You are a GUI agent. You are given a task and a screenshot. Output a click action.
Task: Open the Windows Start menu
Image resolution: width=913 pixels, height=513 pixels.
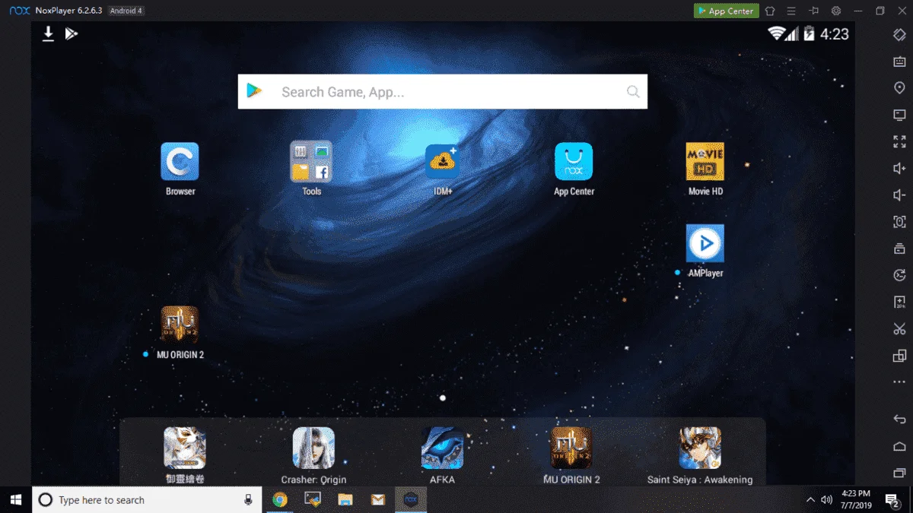coord(15,499)
